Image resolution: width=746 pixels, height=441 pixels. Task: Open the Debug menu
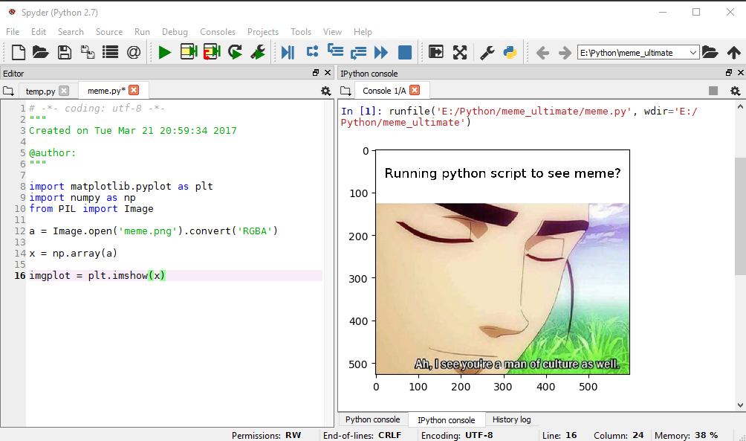(x=175, y=32)
